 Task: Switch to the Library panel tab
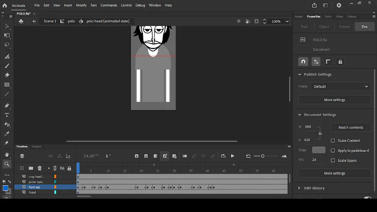click(352, 16)
